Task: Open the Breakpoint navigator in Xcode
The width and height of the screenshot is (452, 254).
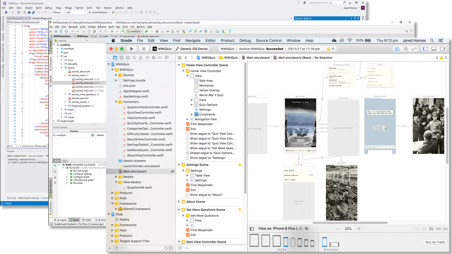Action: pos(160,58)
